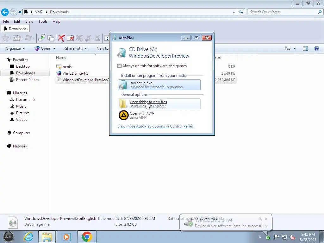Click the grayed-out Forward arrow button
The image size is (324, 243).
(x=13, y=12)
